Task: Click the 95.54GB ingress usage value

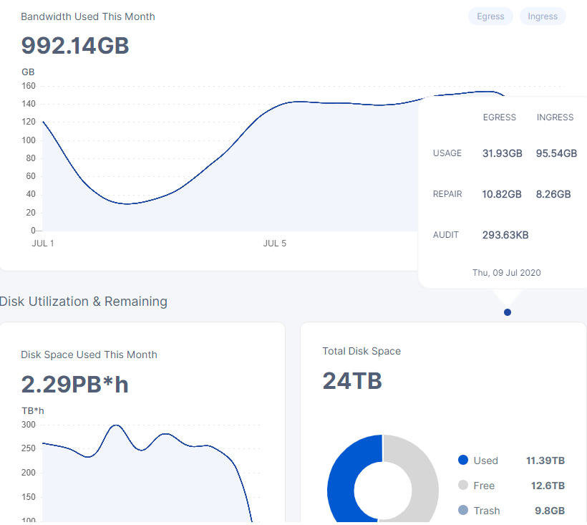Action: coord(556,153)
